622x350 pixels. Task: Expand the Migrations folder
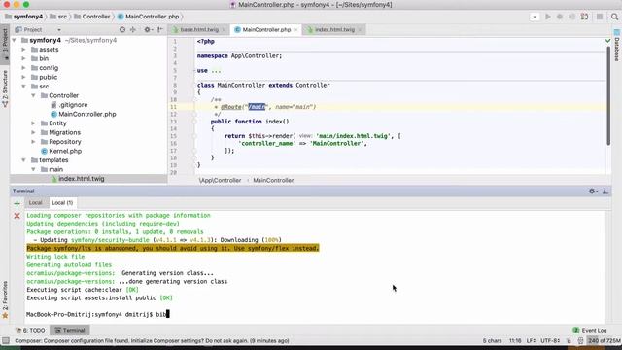(33, 132)
